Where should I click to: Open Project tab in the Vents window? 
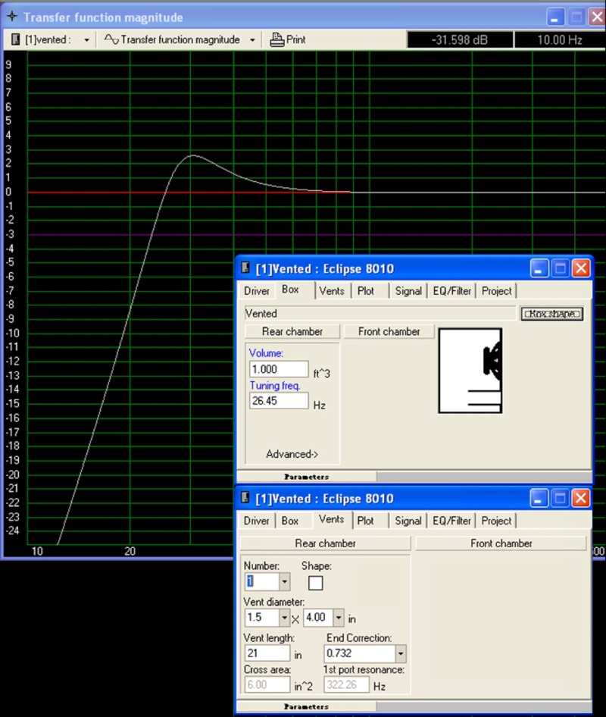[496, 521]
